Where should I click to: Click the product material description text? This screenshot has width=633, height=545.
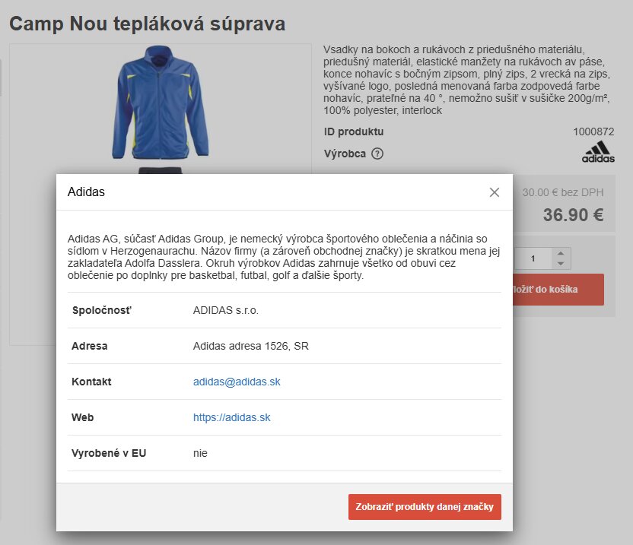coord(467,80)
